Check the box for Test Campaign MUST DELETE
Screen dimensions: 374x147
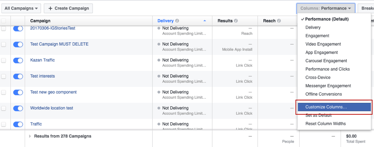pos(3,44)
